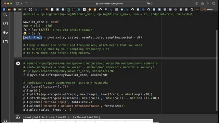Screen dimensions: 219x123
Task: Click the '# to turn them into actual frequencies' comment
Action: [x=57, y=53]
